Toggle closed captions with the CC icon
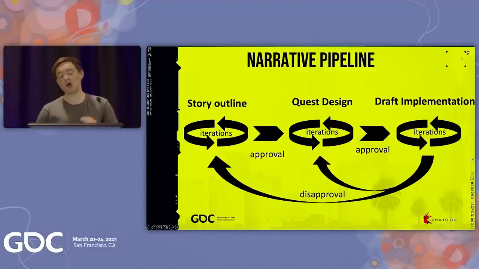The image size is (479, 269). (159, 227)
